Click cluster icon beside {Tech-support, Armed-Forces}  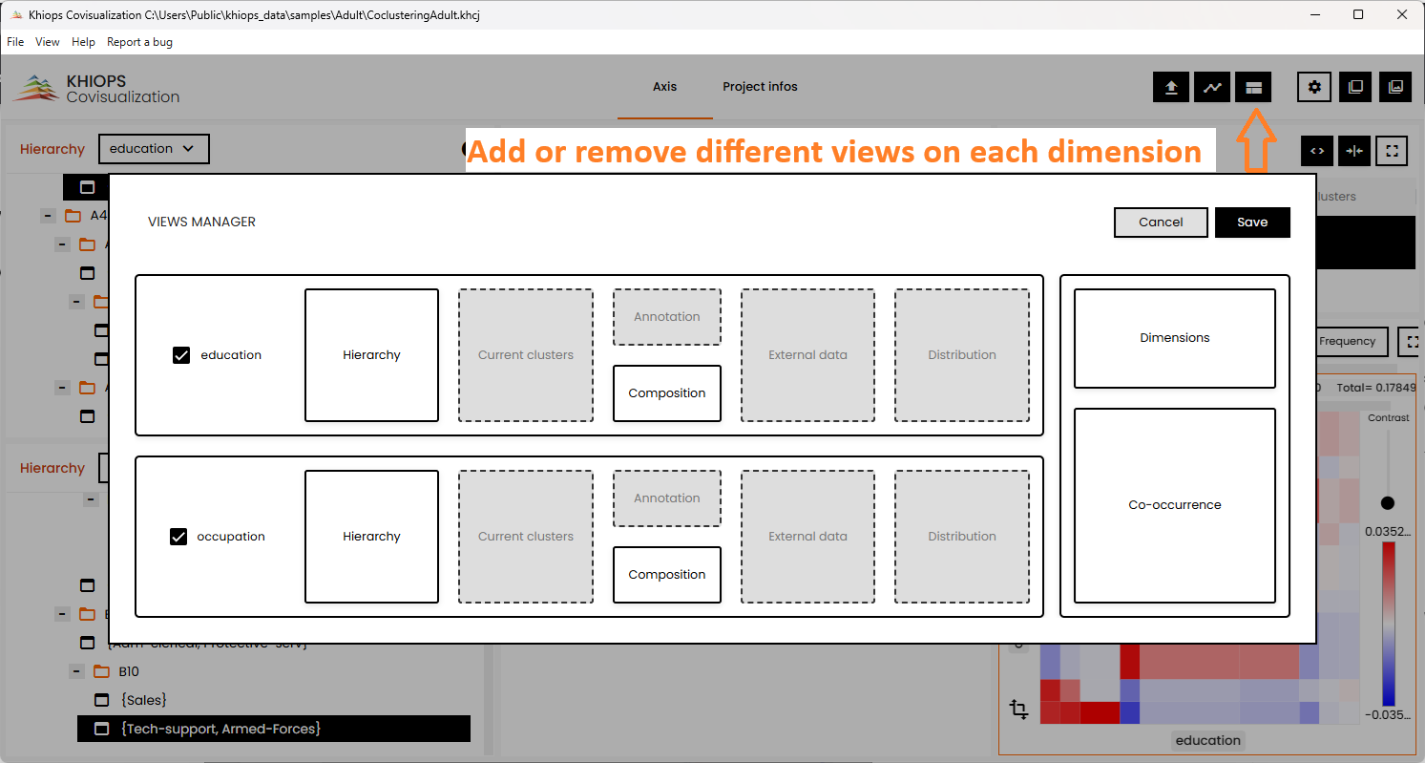[102, 729]
